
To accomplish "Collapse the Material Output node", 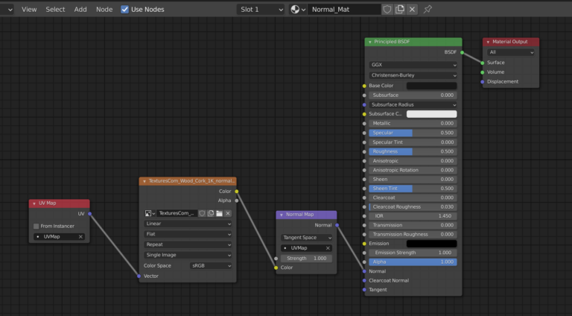I will click(488, 42).
